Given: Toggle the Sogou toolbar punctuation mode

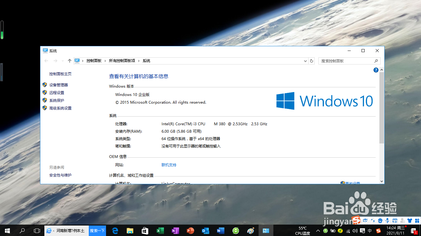Looking at the screenshot, I should [x=373, y=221].
